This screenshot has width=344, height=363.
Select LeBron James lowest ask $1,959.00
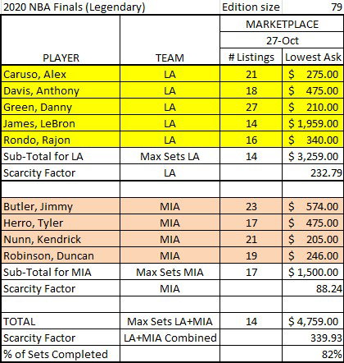click(x=313, y=123)
